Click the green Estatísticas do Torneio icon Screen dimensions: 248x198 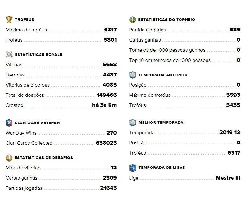tap(132, 19)
